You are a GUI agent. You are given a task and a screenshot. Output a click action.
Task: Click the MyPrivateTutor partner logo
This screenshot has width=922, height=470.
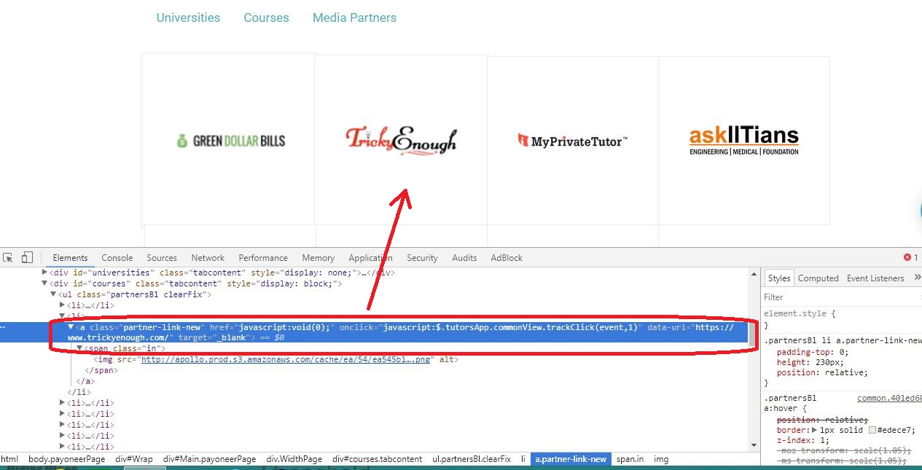click(573, 141)
